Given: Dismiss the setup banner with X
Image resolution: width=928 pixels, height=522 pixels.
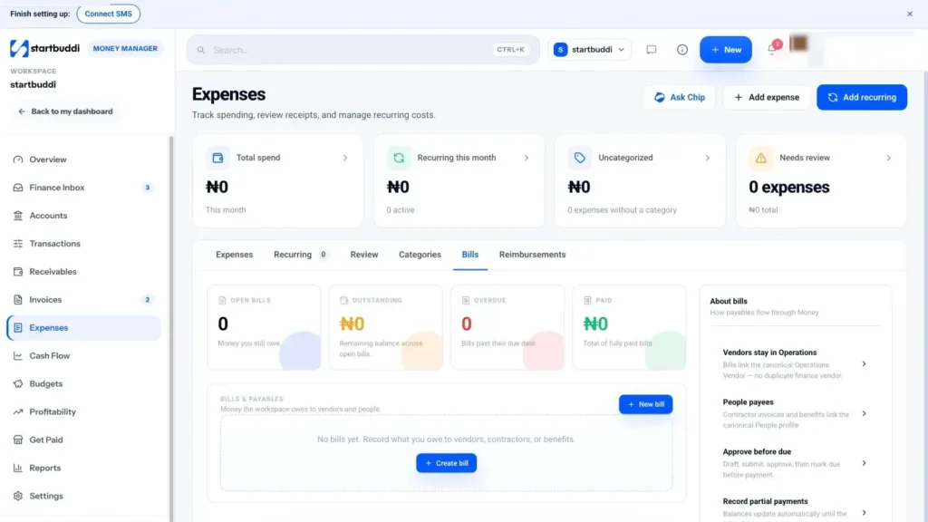Looking at the screenshot, I should (x=910, y=14).
